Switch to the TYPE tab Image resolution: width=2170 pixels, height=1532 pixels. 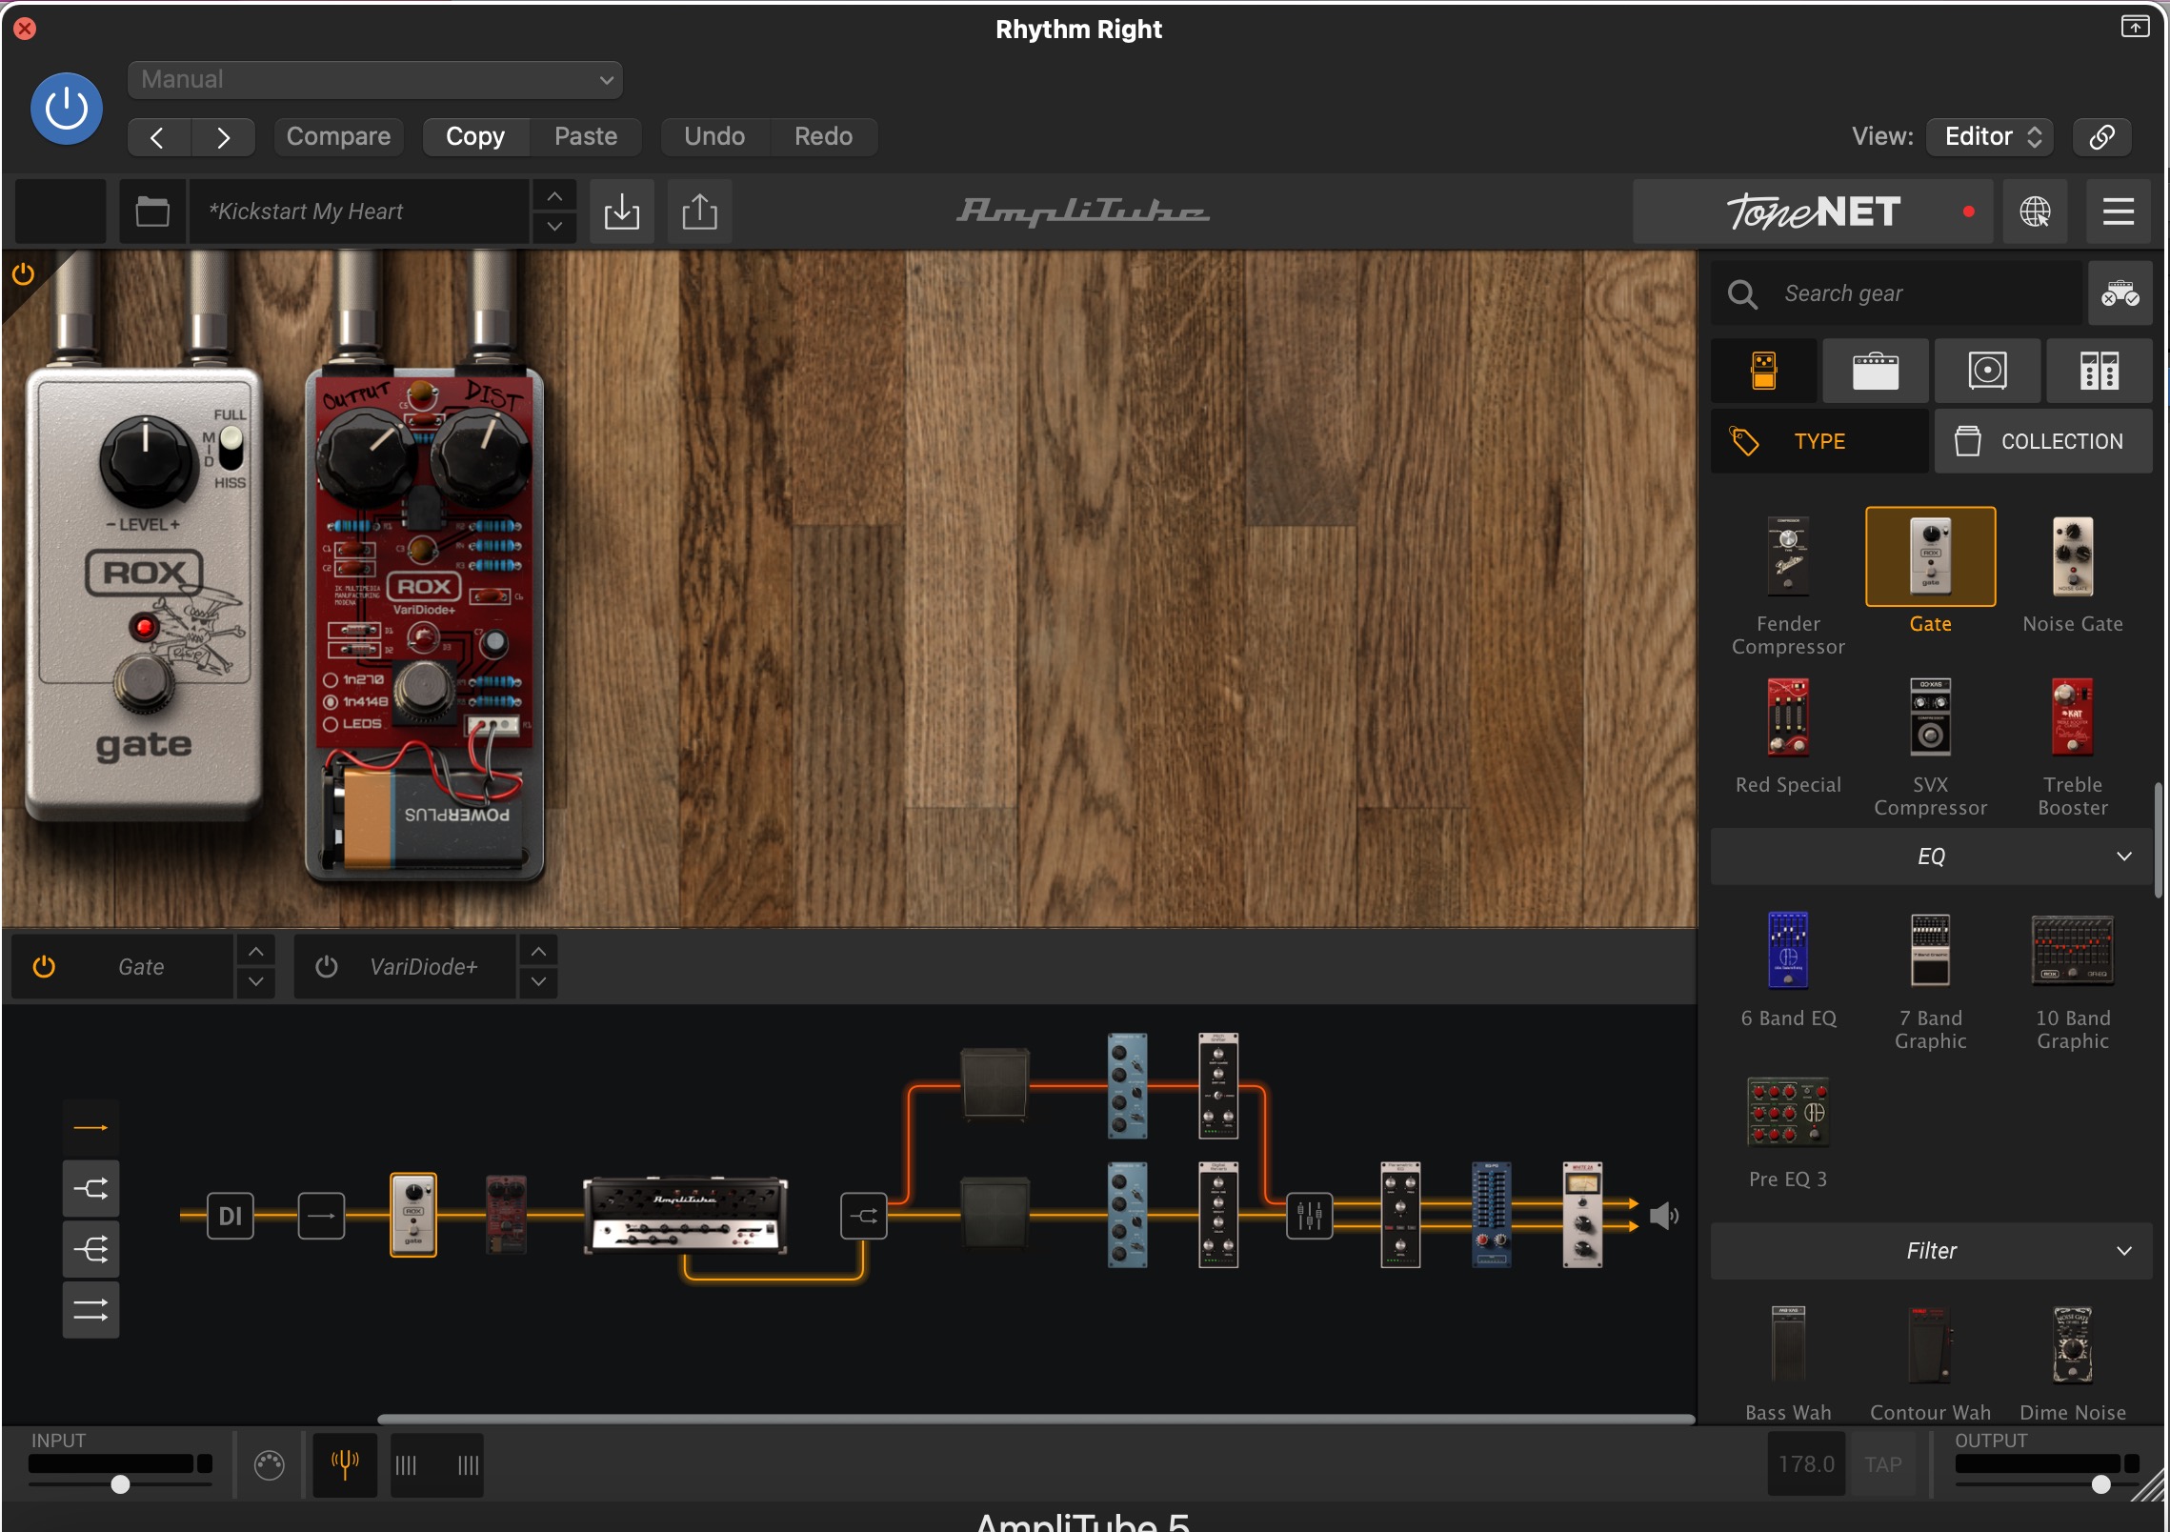[1818, 441]
